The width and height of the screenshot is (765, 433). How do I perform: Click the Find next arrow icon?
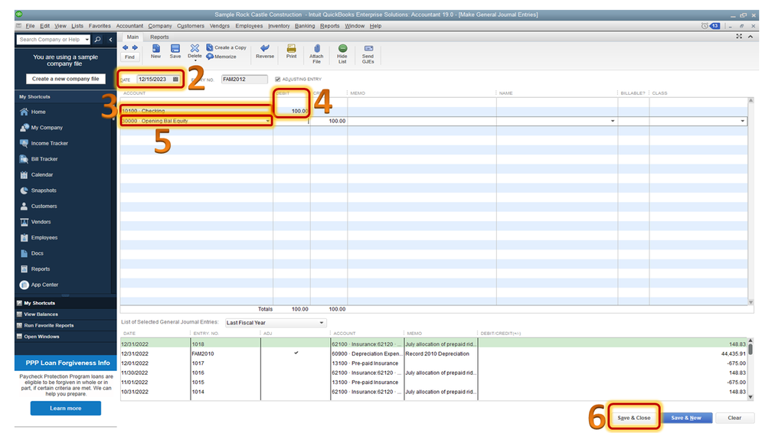click(x=135, y=47)
